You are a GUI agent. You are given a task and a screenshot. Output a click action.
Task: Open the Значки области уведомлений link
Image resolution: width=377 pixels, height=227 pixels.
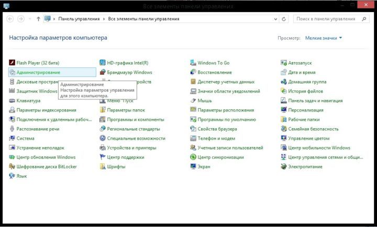click(x=229, y=91)
